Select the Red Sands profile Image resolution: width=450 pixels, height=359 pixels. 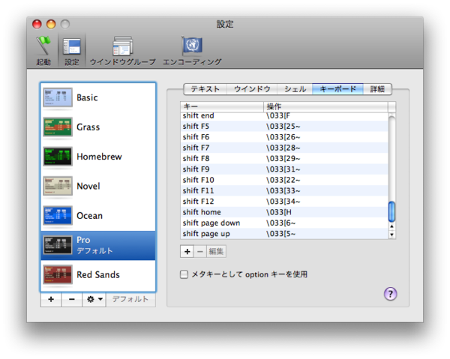[x=98, y=275]
